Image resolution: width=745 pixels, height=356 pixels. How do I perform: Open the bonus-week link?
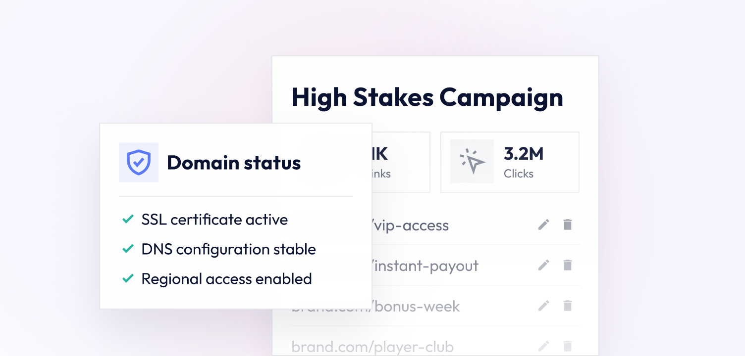416,307
